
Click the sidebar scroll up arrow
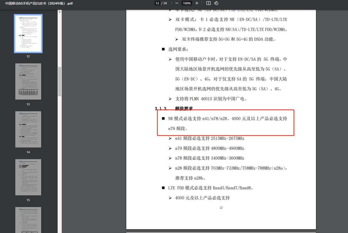click(x=60, y=12)
